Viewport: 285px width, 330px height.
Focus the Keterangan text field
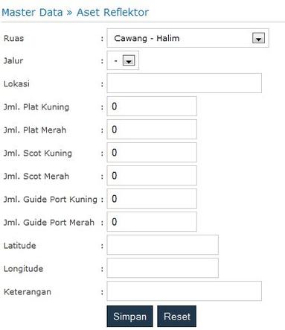(x=184, y=291)
